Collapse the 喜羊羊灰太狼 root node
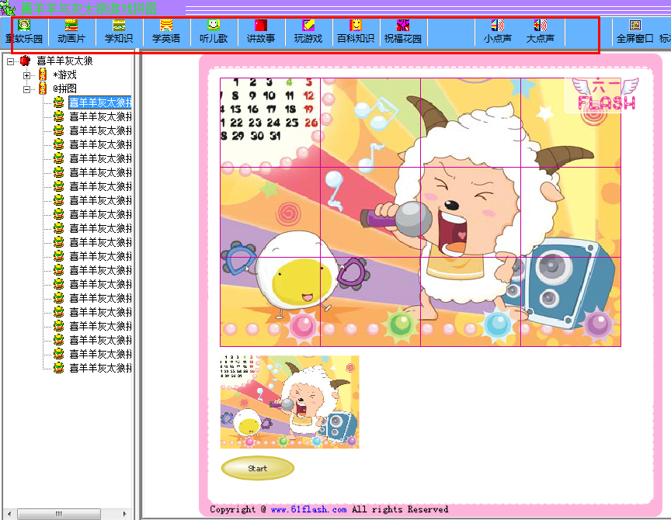 click(x=10, y=61)
